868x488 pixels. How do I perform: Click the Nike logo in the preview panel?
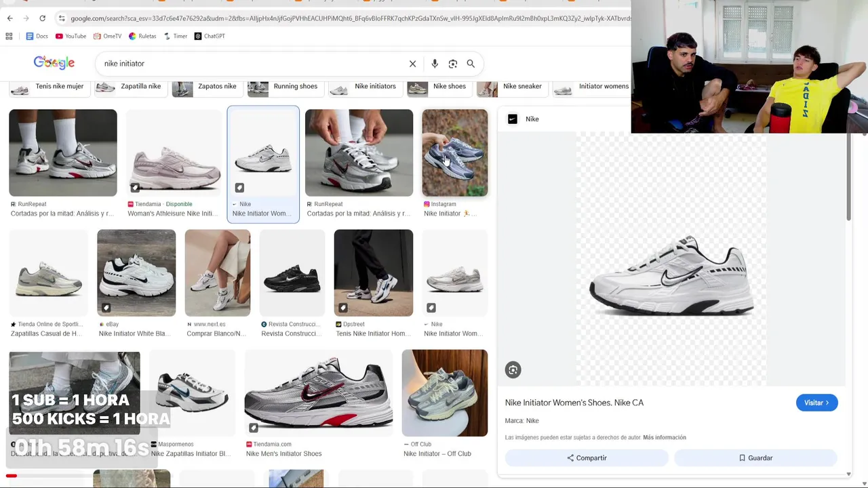pyautogui.click(x=513, y=119)
